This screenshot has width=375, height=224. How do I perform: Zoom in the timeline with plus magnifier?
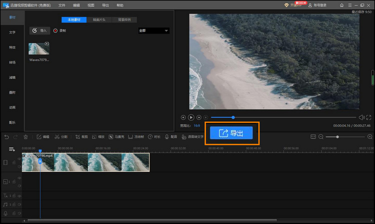point(369,137)
